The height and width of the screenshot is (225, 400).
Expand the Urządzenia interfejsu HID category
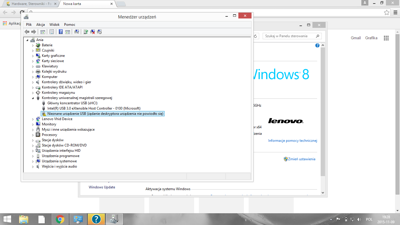[x=33, y=151]
